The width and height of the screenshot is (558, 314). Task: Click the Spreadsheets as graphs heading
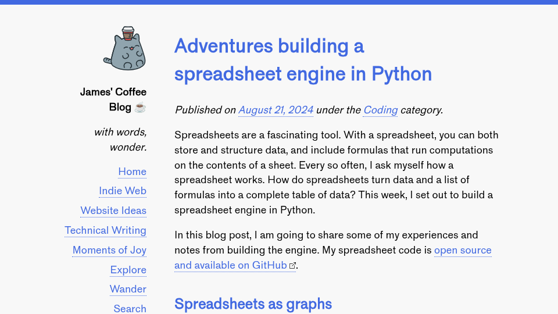point(253,304)
